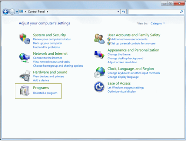Viewport: 186px width, 141px height.
Task: Click Change display language link
Action: coord(123,77)
